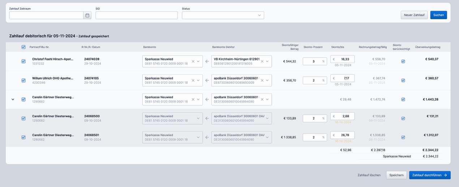
Task: Clear apoBank Düsseldorf in Carolin Gärtner group row
Action: [x=263, y=99]
